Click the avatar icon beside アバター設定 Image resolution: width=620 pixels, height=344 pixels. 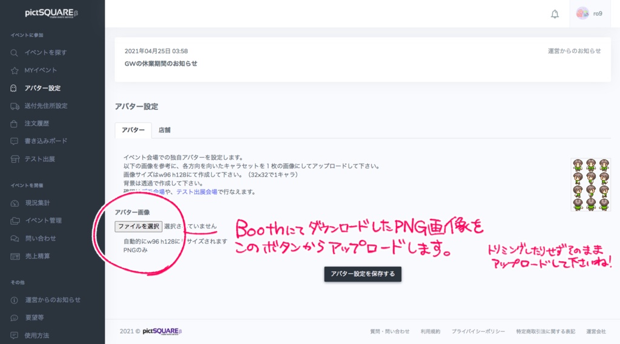tap(13, 88)
